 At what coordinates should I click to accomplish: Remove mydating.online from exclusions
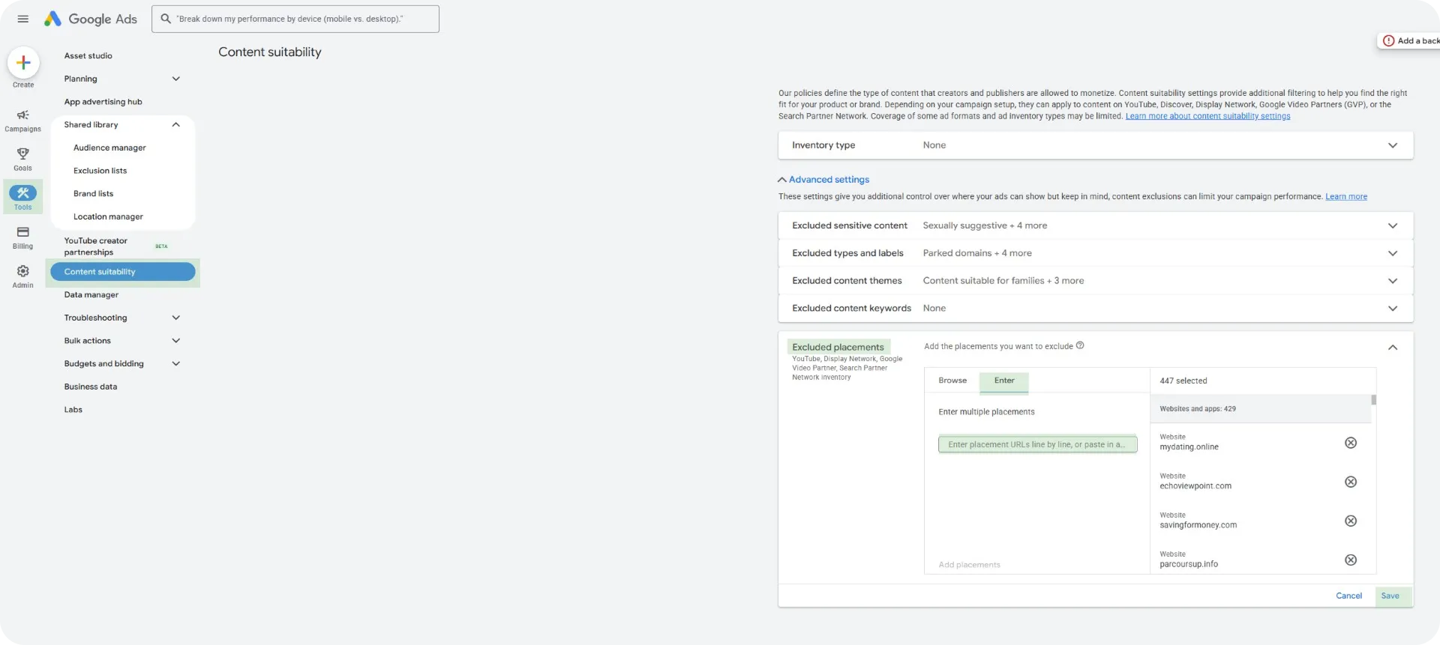[x=1351, y=443]
